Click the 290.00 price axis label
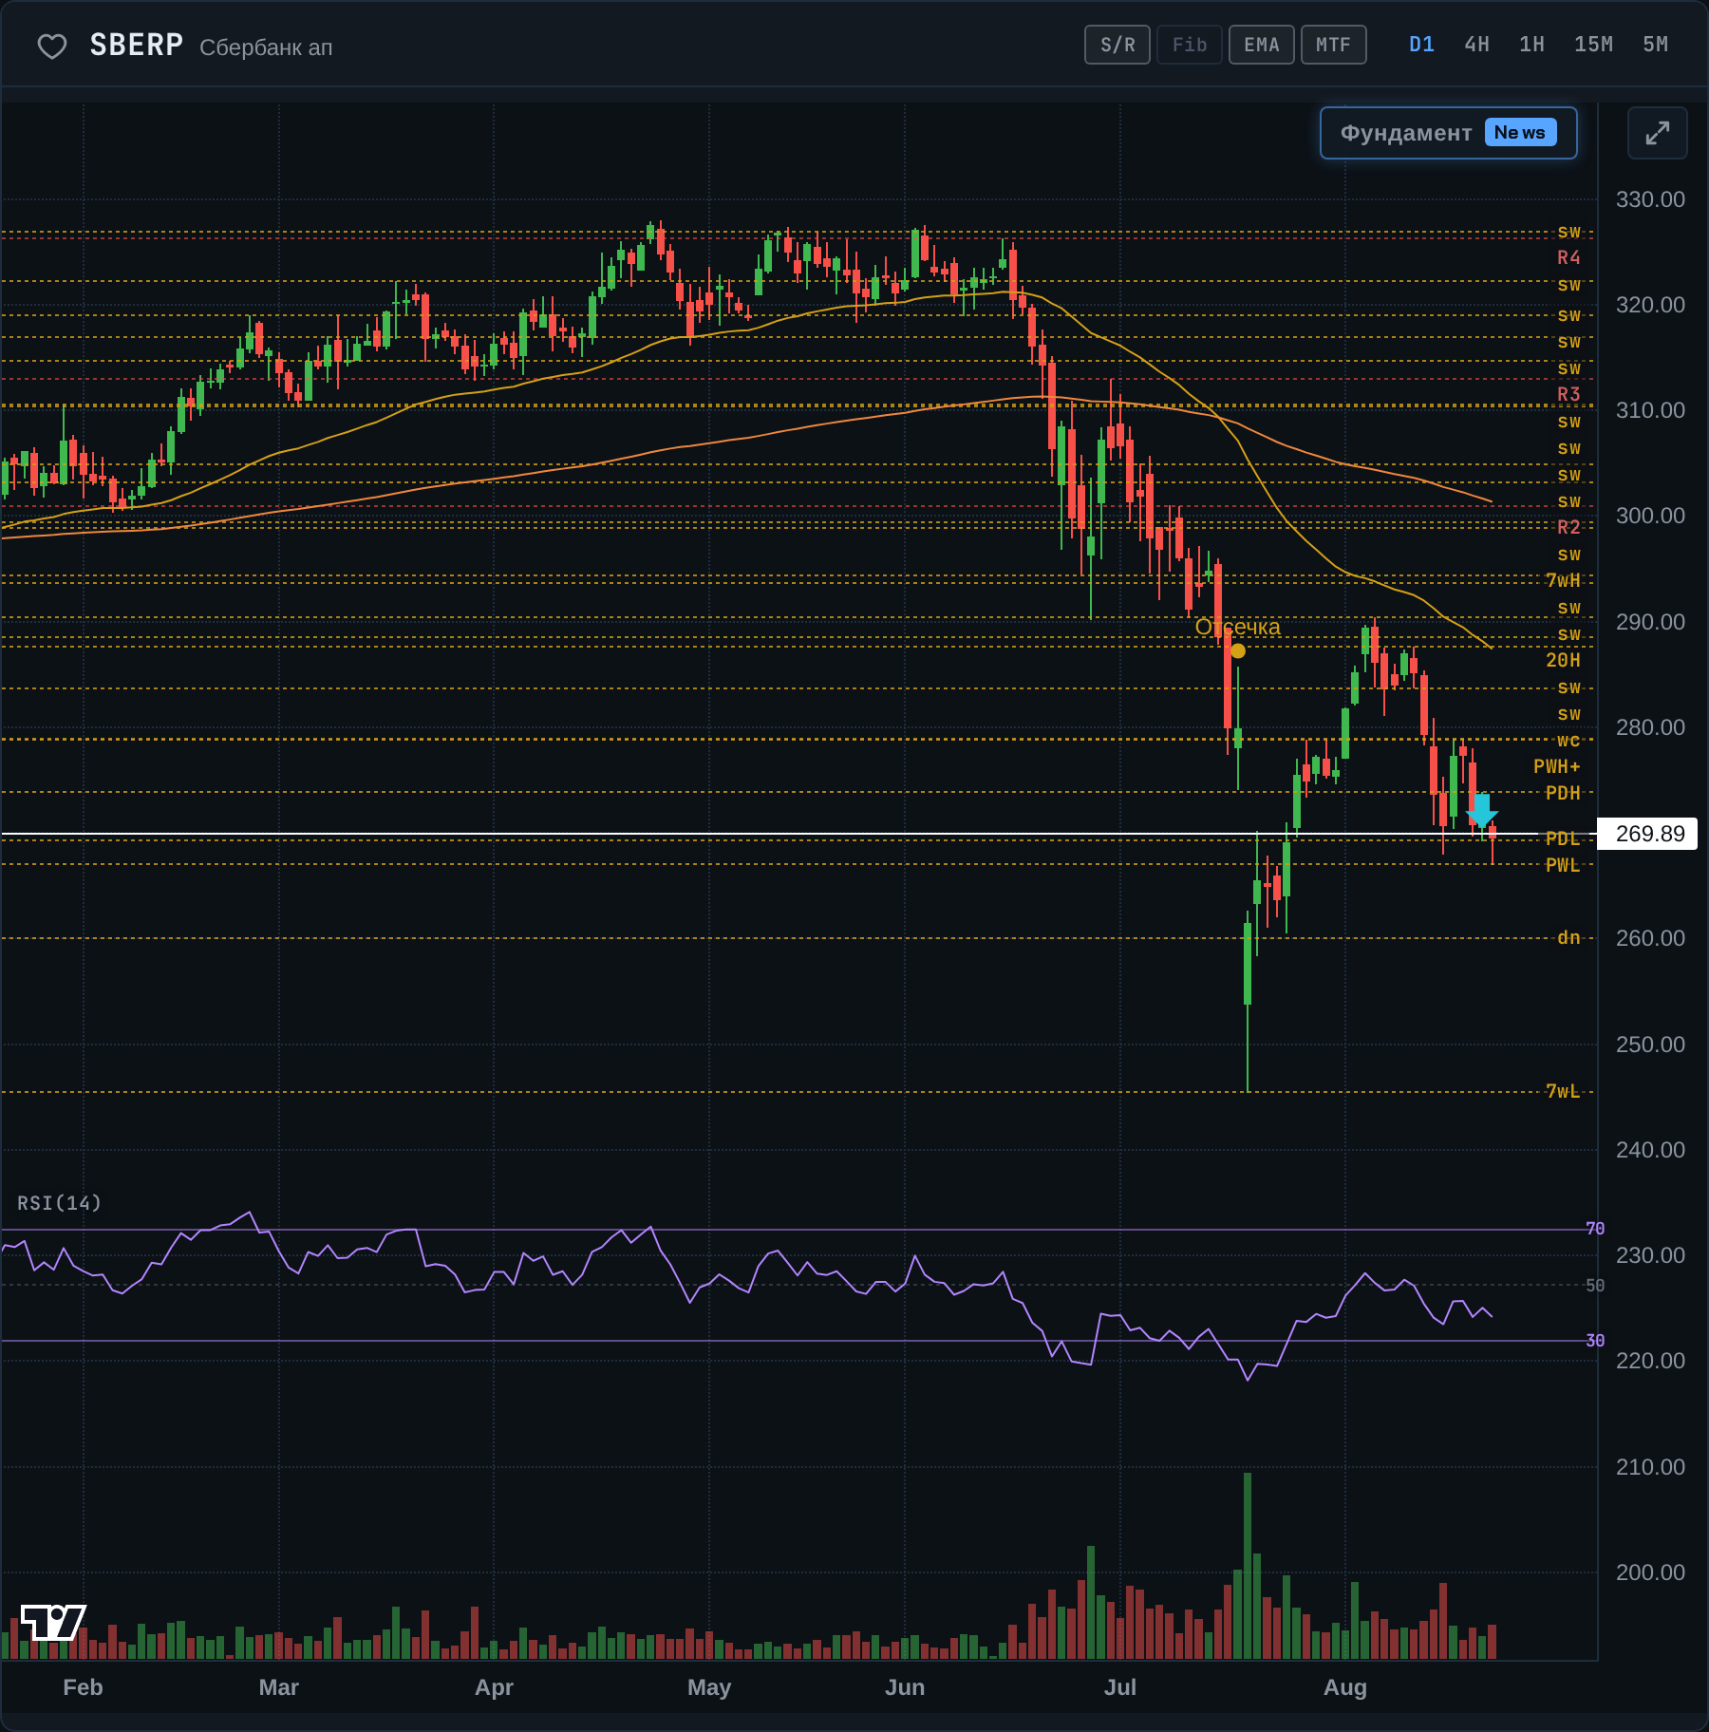 (1650, 622)
